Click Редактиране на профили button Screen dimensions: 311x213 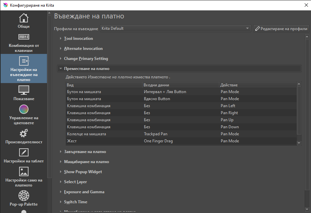click(x=281, y=28)
